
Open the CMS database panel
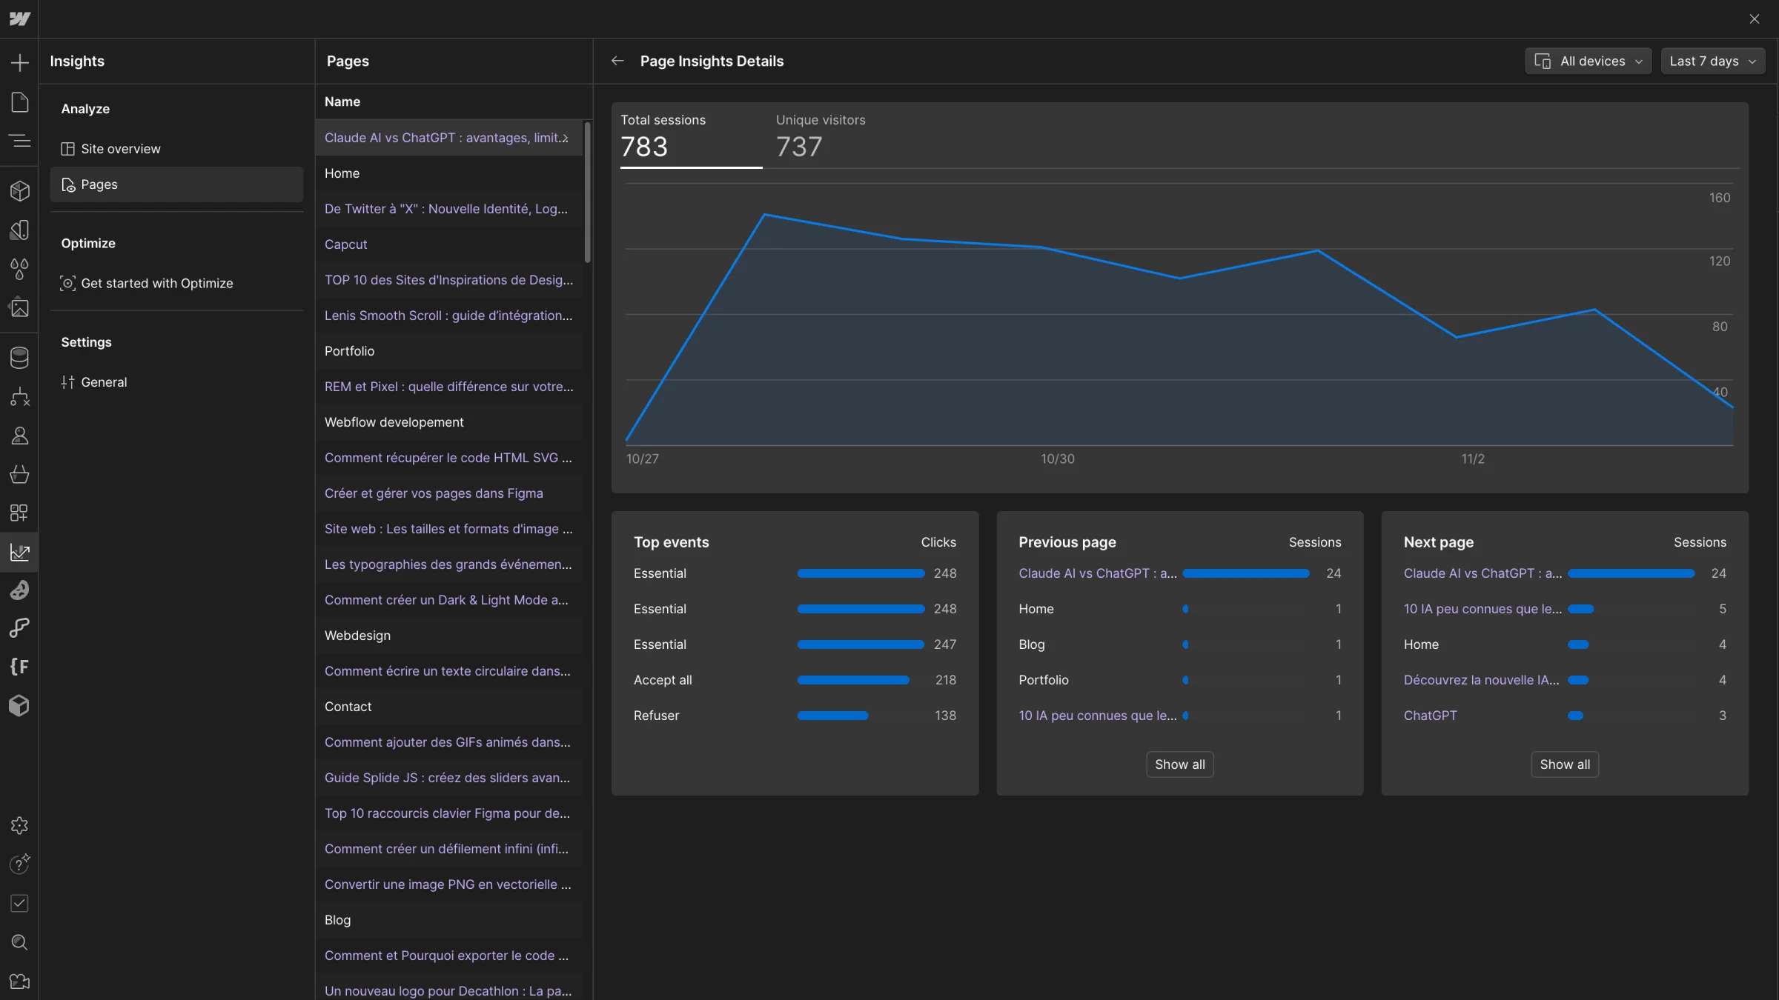[x=19, y=358]
